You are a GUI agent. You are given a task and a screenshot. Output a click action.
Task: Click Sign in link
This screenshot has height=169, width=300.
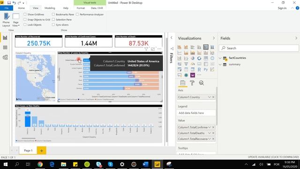pos(282,8)
